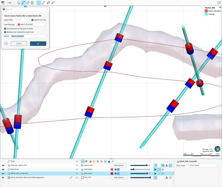Click the pencil edit icon on Marlin_NorWest Segments row
The image size is (222, 187).
tap(71, 178)
